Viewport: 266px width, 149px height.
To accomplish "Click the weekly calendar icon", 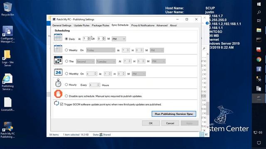I will (58, 48).
